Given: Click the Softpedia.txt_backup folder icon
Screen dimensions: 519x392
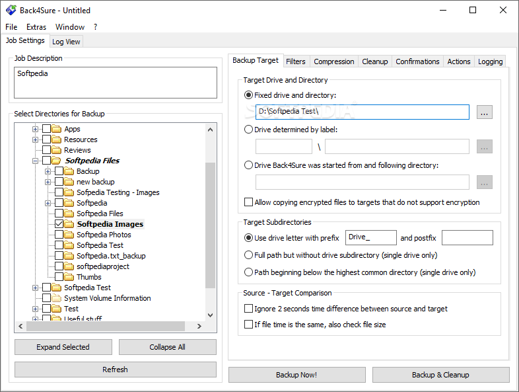Looking at the screenshot, I should 69,256.
